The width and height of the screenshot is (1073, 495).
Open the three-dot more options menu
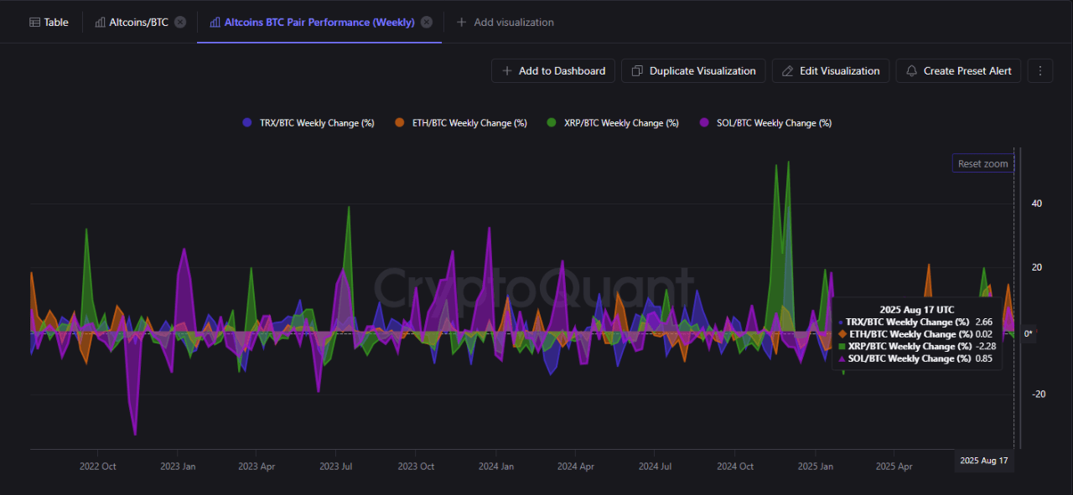1039,71
